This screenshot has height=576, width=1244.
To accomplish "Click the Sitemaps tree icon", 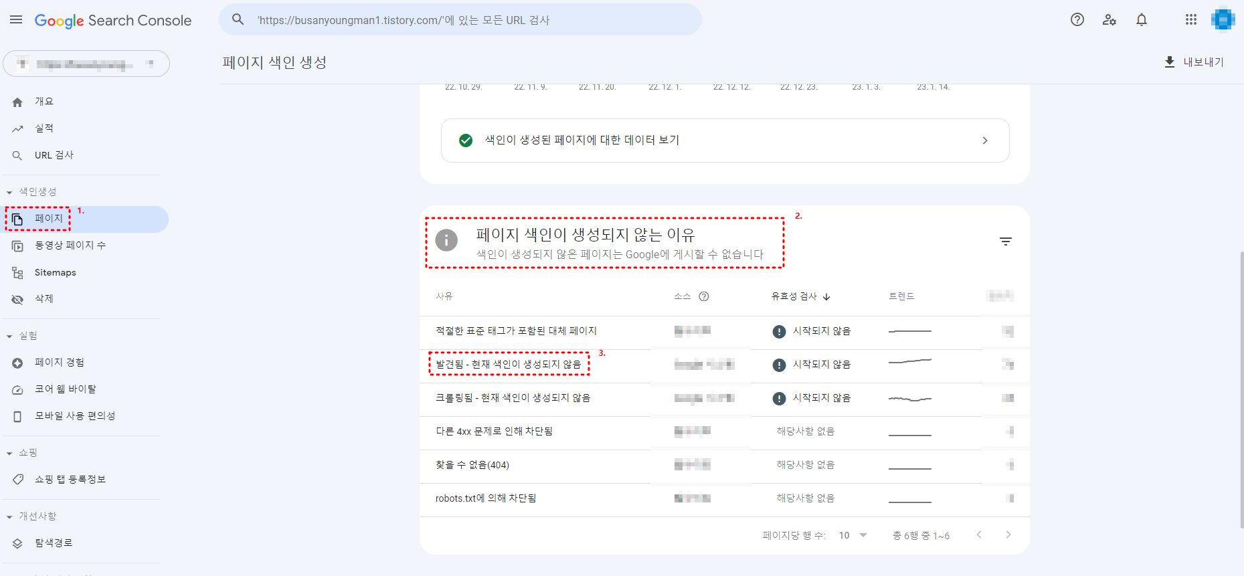I will 17,272.
